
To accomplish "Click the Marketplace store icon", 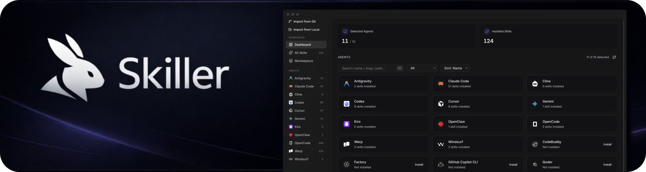I will tap(291, 61).
